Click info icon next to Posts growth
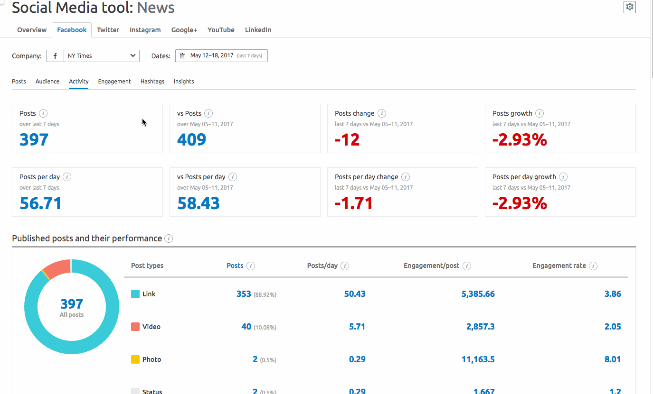Viewport: 653px width, 394px height. (539, 113)
